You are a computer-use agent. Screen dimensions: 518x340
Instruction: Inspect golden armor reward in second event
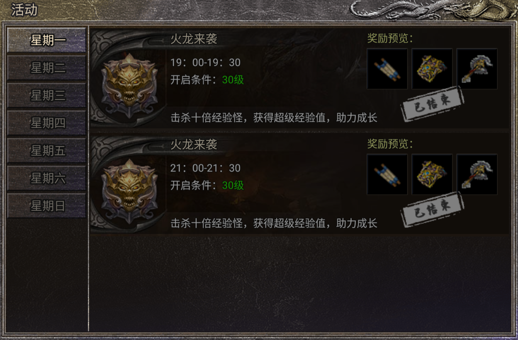[x=432, y=174]
